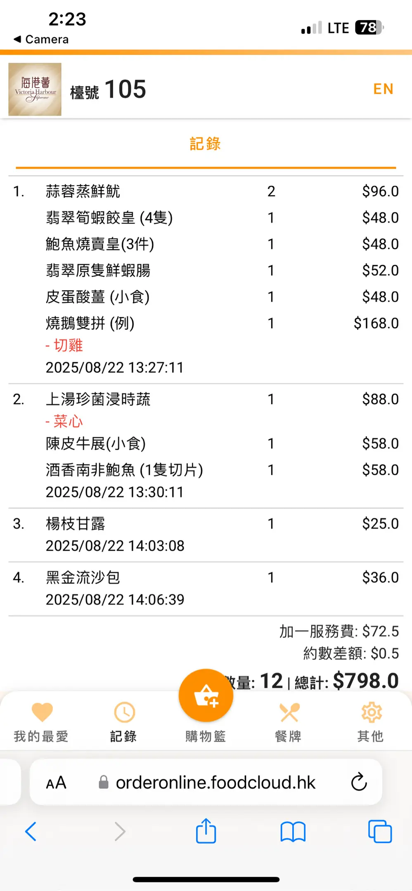412x891 pixels.
Task: Tap the shopping basket cart icon
Action: [206, 695]
